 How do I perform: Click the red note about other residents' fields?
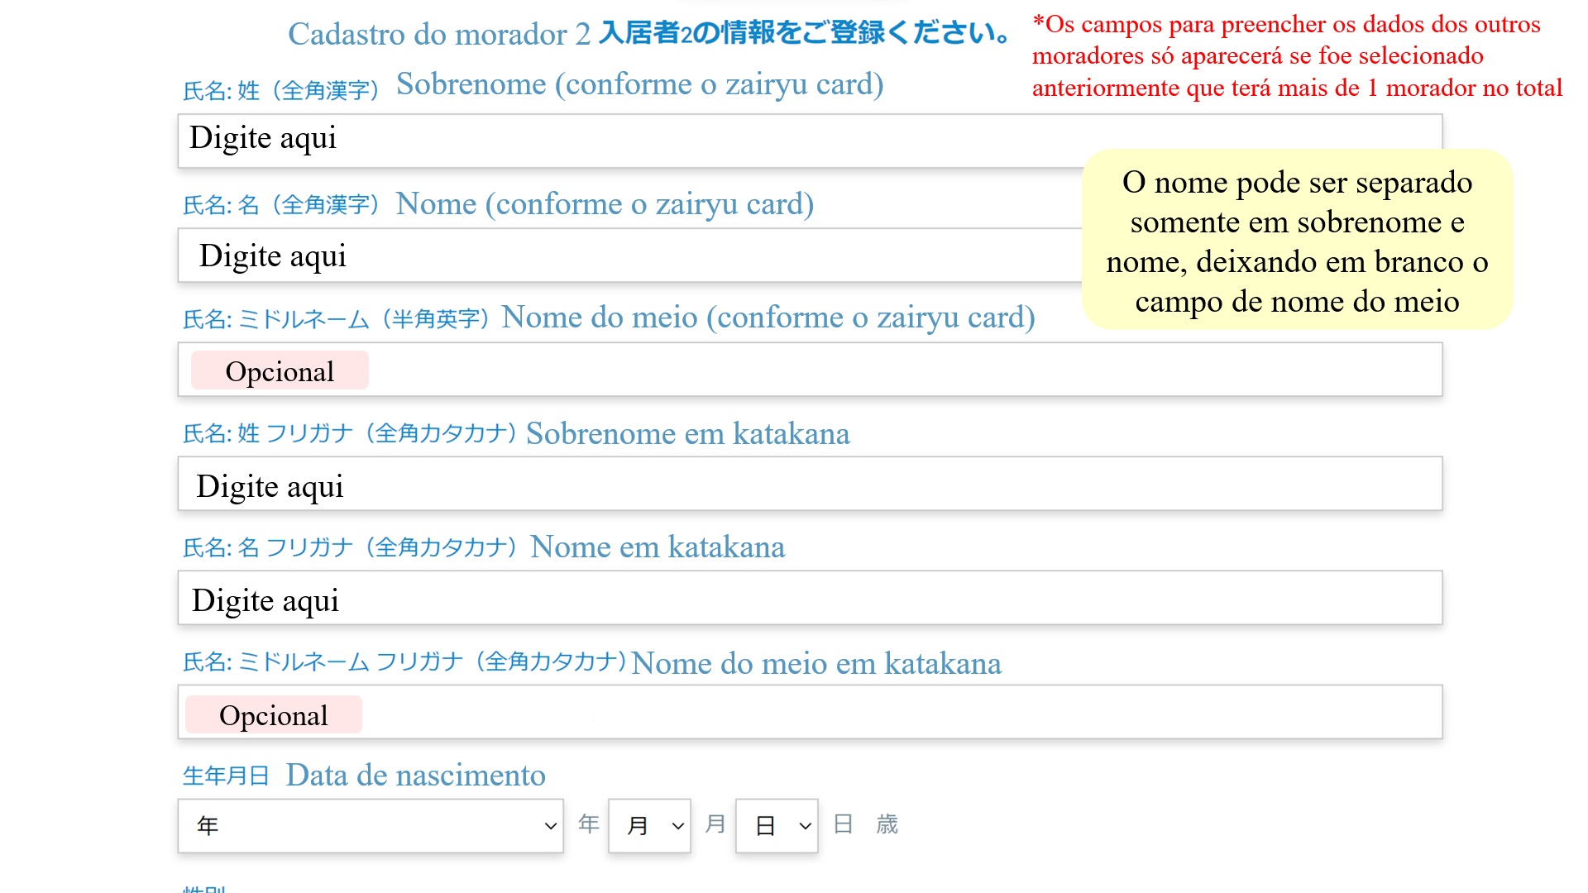pyautogui.click(x=1296, y=56)
